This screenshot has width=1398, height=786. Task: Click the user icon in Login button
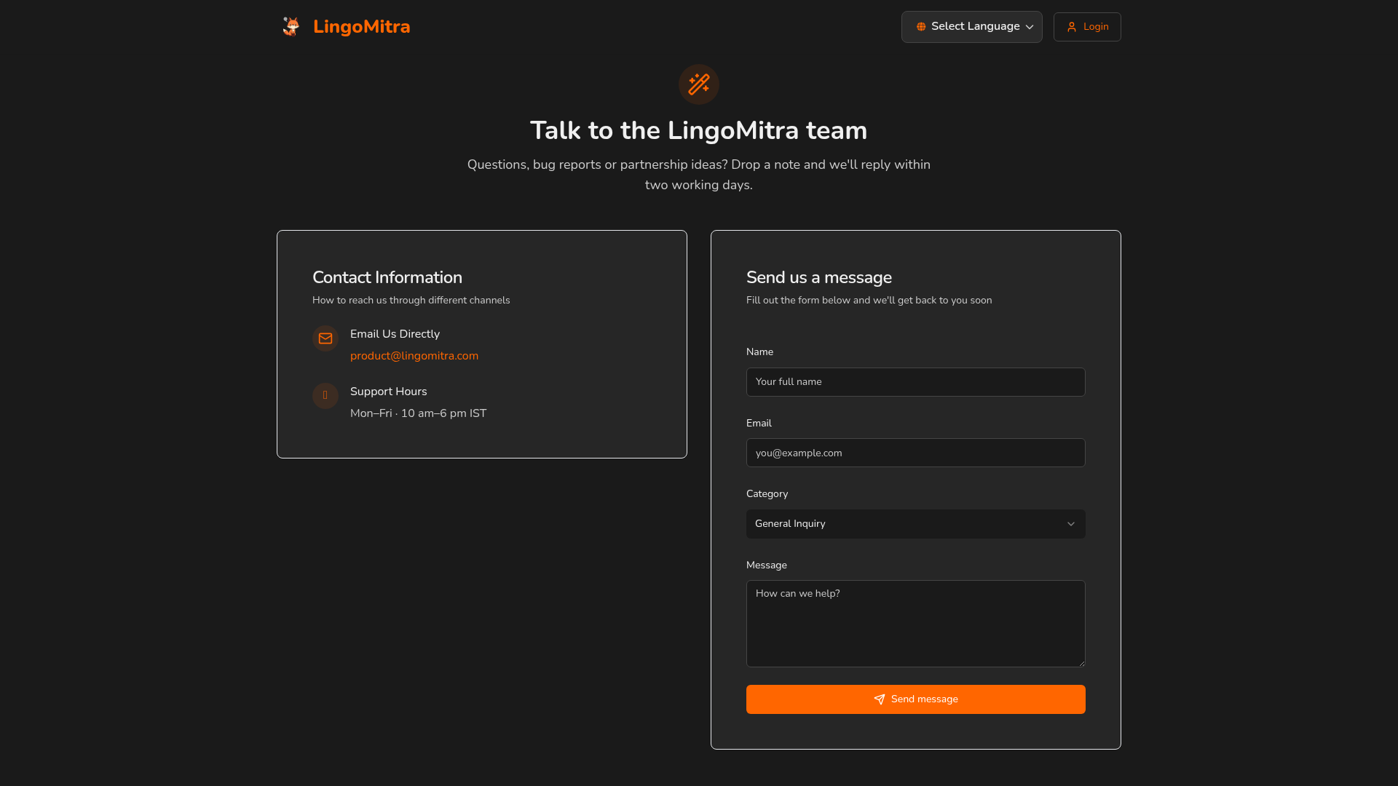[1072, 27]
